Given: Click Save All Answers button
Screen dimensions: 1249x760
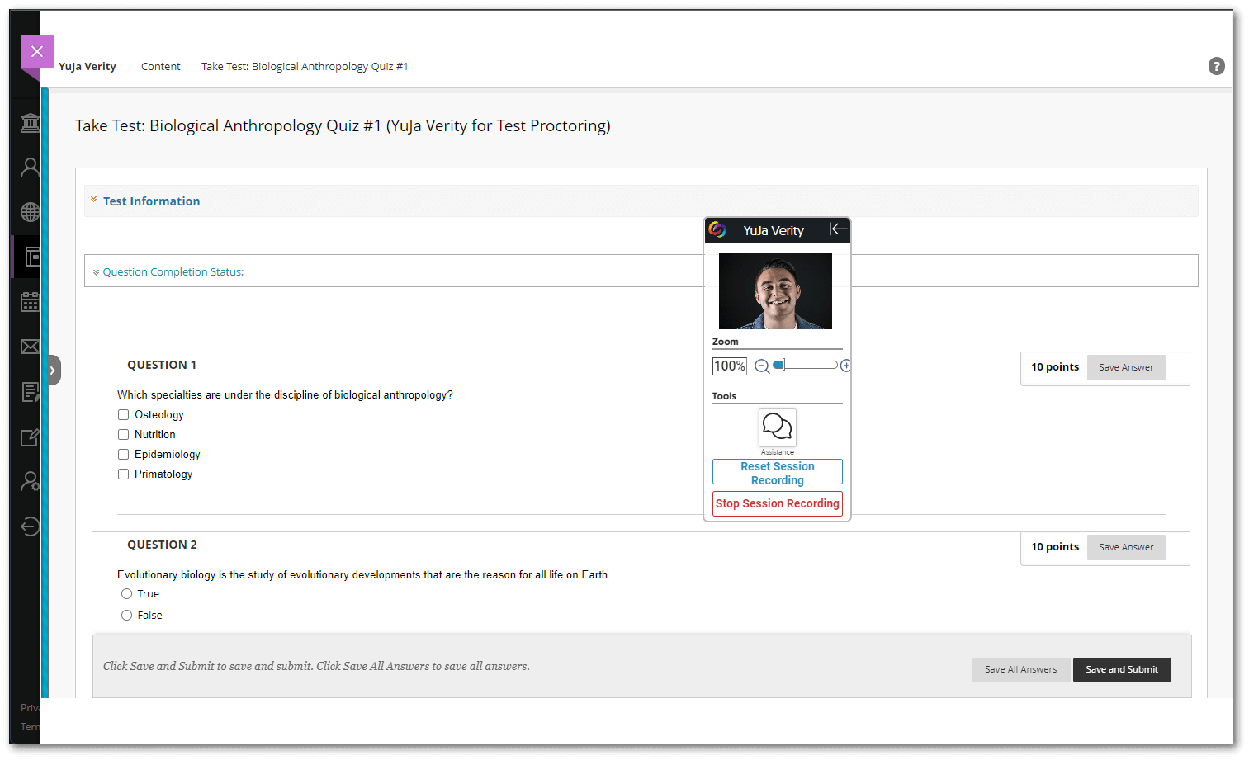Looking at the screenshot, I should [x=1020, y=669].
